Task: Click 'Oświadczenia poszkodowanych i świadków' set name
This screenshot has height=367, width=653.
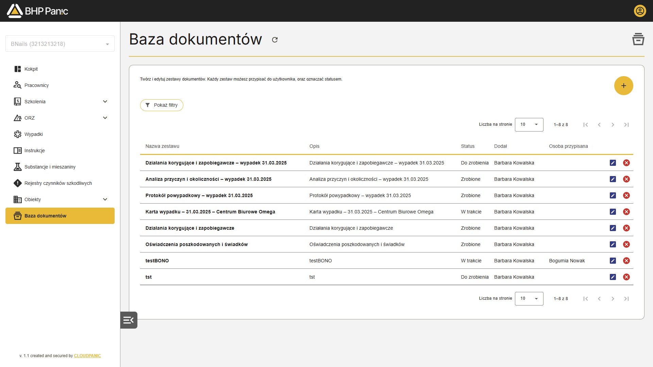Action: coord(197,244)
